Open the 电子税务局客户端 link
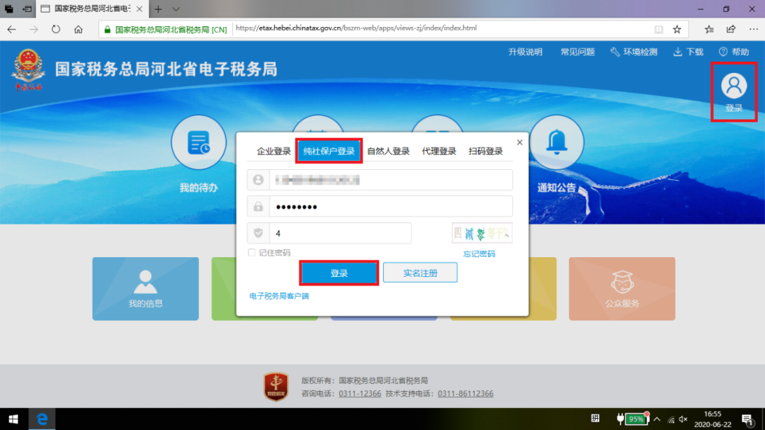The height and width of the screenshot is (430, 765). click(279, 296)
